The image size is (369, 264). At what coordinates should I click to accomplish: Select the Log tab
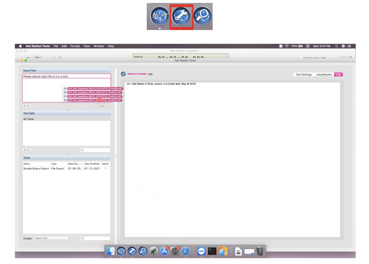(338, 74)
